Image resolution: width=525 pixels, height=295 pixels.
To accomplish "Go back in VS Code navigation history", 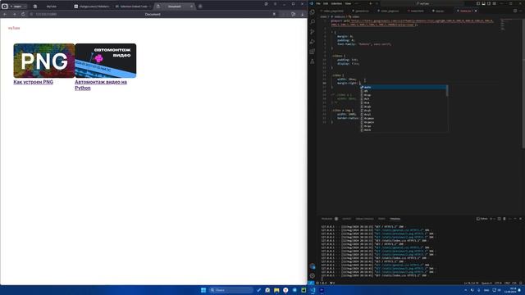I will point(371,3).
